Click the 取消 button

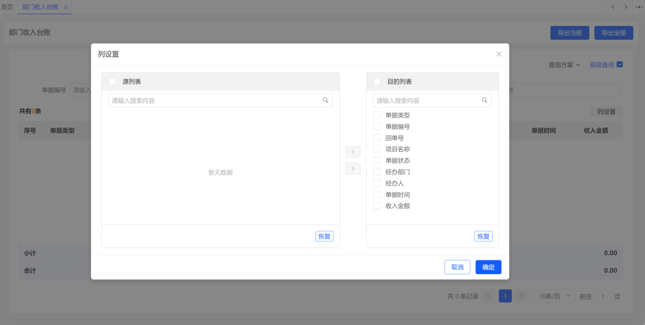click(x=457, y=267)
